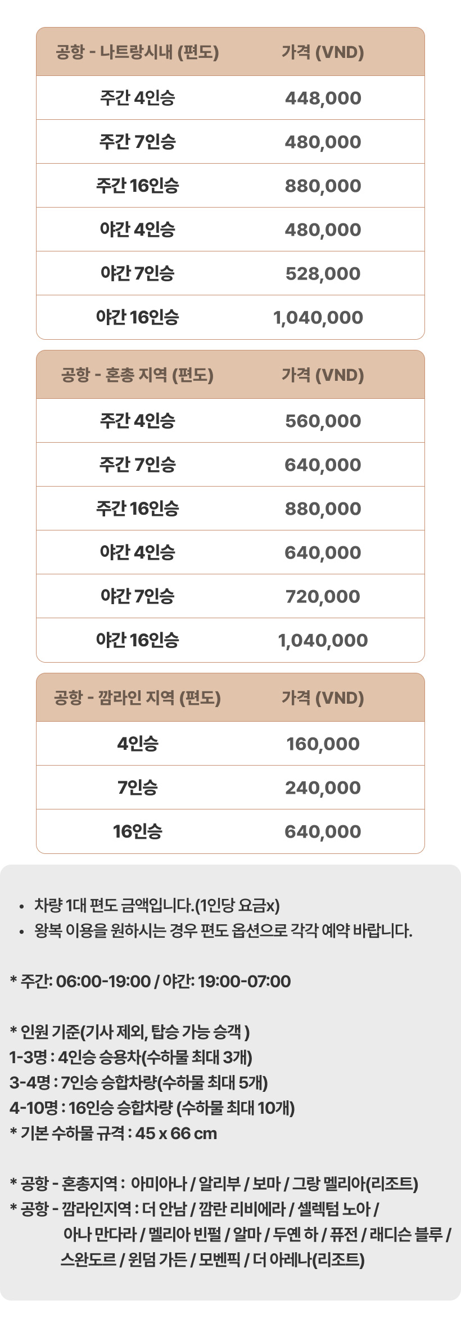Select the 560,000 price cell

click(x=323, y=421)
